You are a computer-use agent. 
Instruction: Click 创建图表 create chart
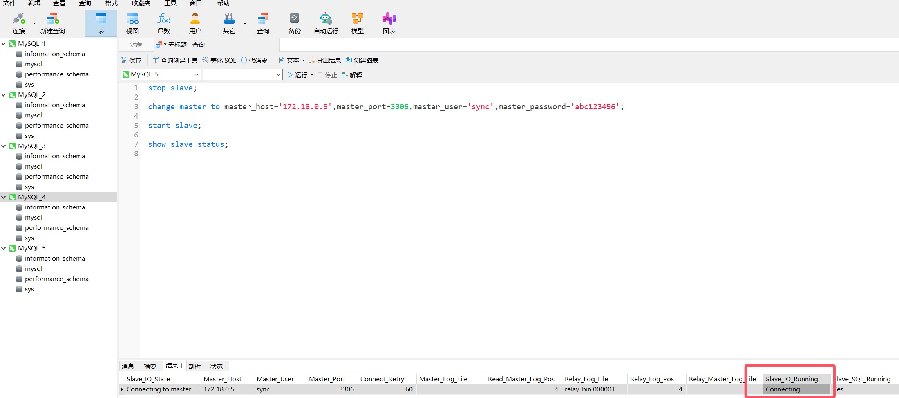point(362,60)
